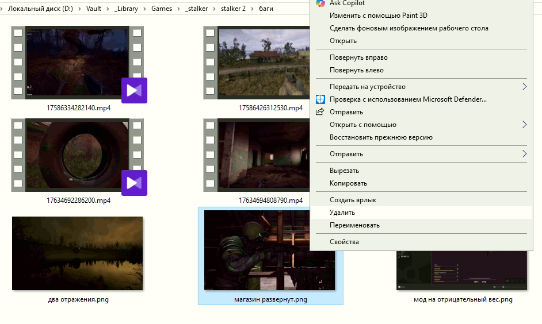Select the Отправить entry above Вырезать

[421, 154]
